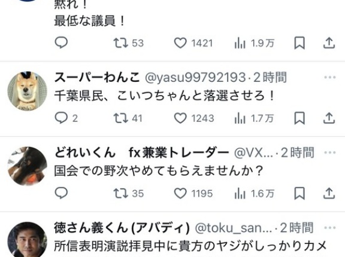This screenshot has width=345, height=257.
Task: Open more options for どれいくん tweet
Action: (329, 152)
